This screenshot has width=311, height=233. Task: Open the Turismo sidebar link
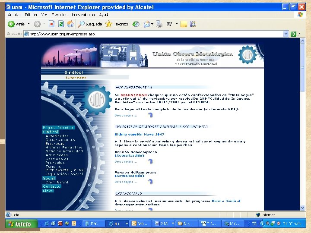point(53,167)
